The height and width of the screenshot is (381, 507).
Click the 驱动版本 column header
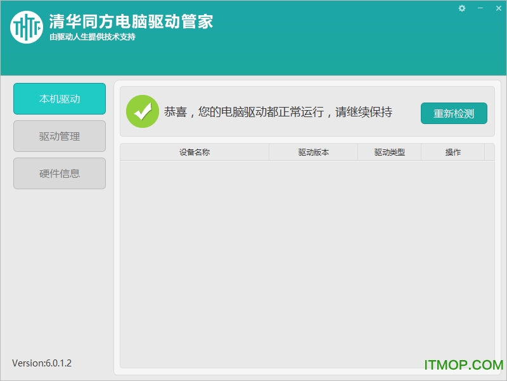click(313, 152)
